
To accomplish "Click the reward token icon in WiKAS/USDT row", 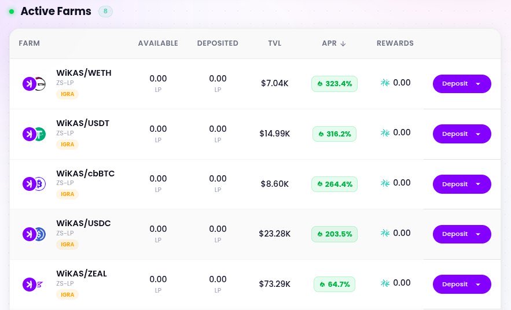I will point(385,133).
